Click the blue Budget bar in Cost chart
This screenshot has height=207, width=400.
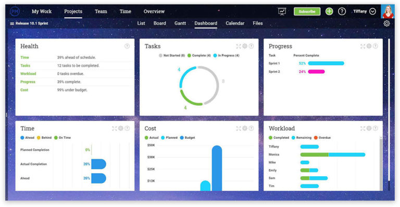coord(217,168)
